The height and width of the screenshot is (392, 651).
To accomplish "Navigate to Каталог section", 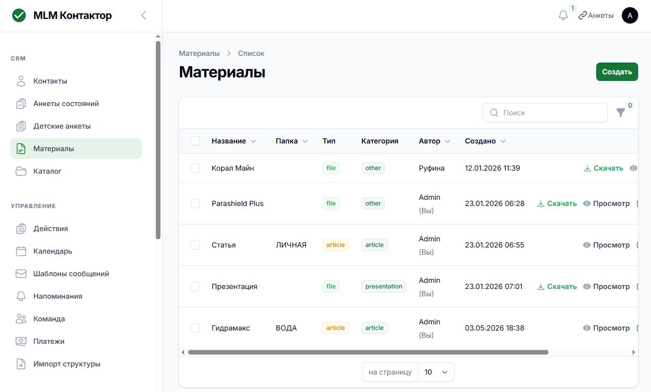I will pos(76,171).
